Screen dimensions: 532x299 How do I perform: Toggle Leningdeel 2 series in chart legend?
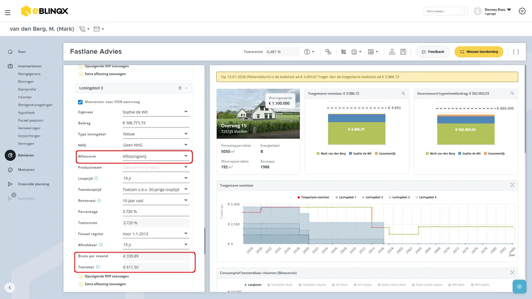pos(373,197)
